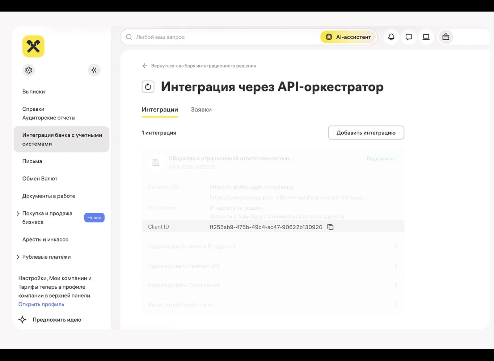Click the Raiffeisen bank logo

33,46
